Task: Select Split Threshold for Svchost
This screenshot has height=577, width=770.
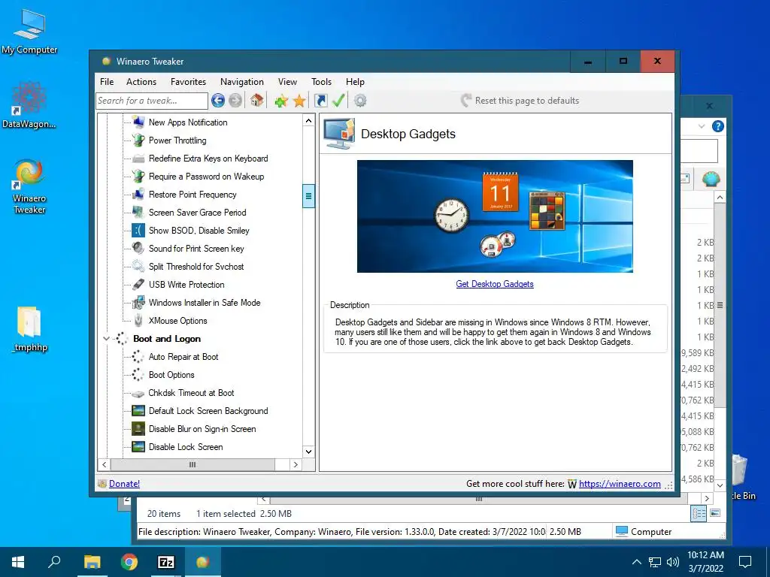Action: [x=196, y=267]
